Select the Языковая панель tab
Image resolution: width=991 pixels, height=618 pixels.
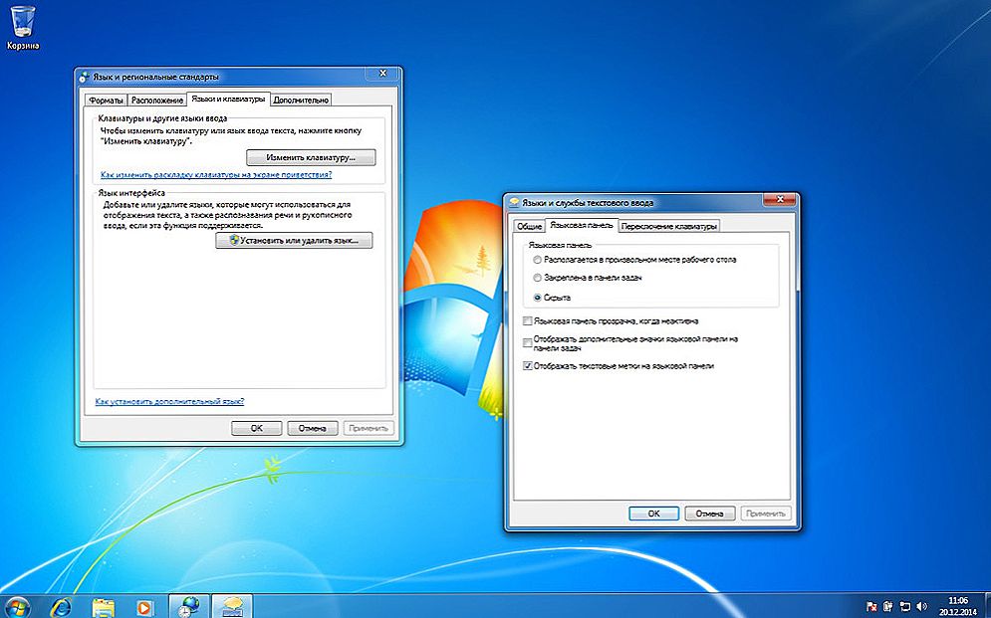[x=582, y=225]
